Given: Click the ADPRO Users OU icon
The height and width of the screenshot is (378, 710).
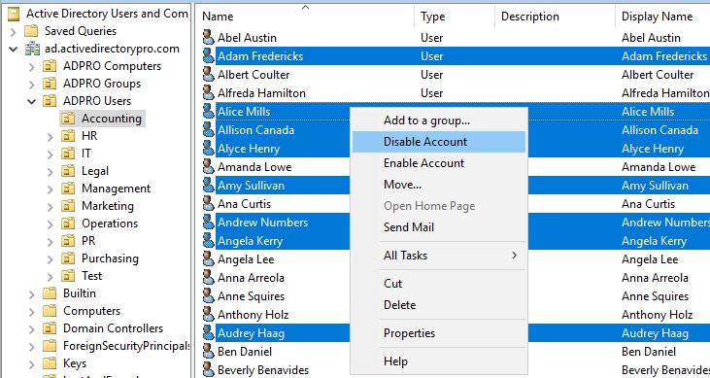Looking at the screenshot, I should click(x=50, y=101).
